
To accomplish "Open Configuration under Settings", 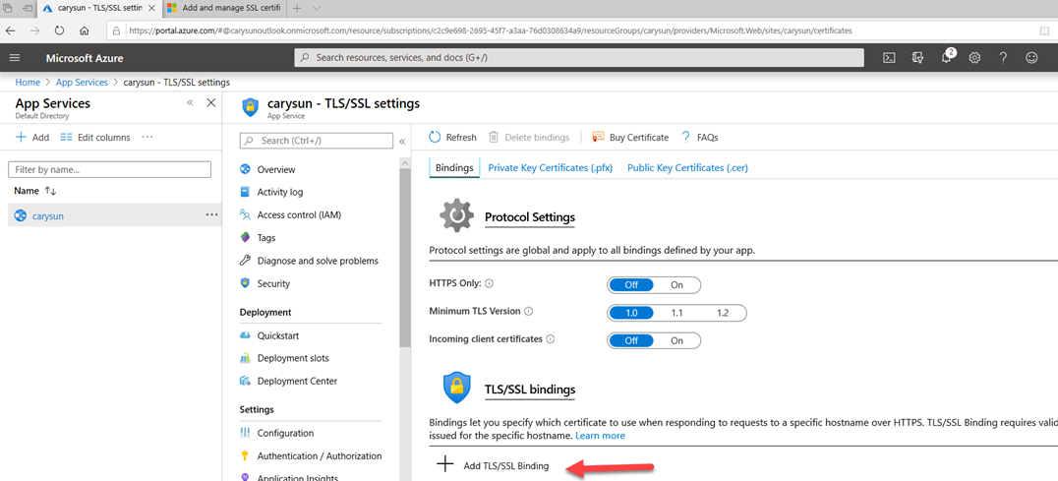I will click(285, 433).
